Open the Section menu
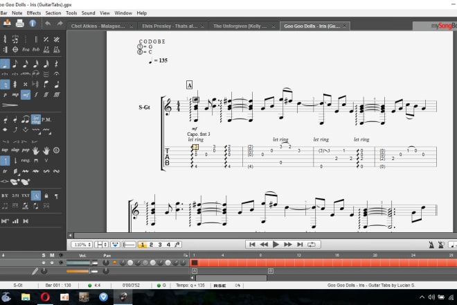 coord(53,13)
